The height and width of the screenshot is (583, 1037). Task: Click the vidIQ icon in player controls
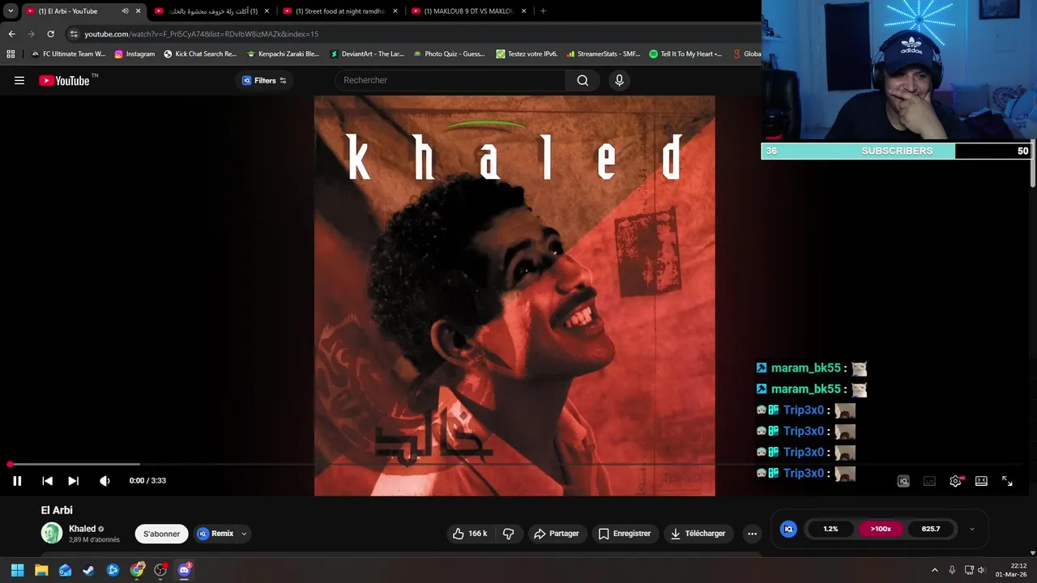[x=903, y=481]
